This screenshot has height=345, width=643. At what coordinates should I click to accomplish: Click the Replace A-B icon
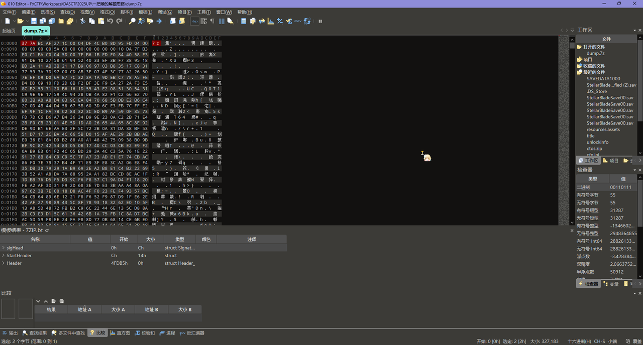pyautogui.click(x=141, y=21)
